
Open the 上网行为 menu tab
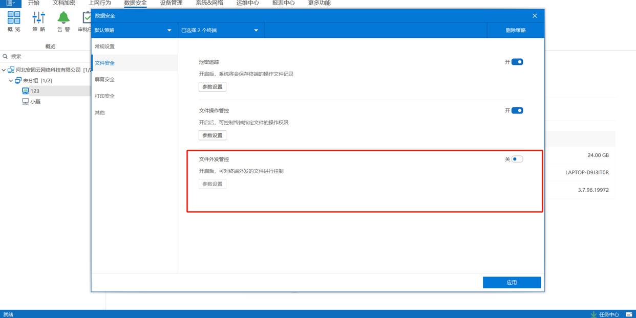(x=100, y=3)
